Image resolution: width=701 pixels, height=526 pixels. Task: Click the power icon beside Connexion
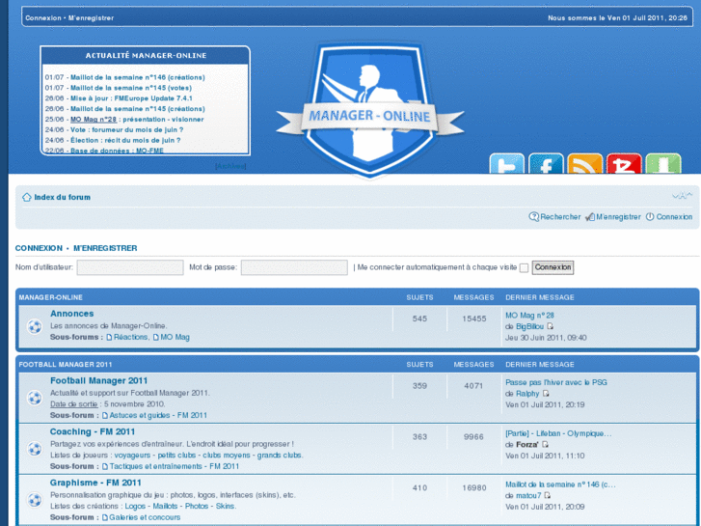[650, 216]
